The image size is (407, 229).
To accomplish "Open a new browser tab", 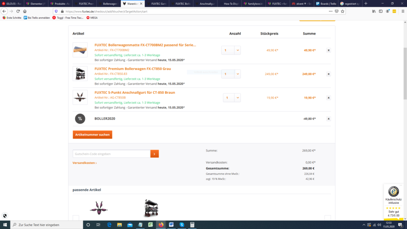I will coord(366,4).
